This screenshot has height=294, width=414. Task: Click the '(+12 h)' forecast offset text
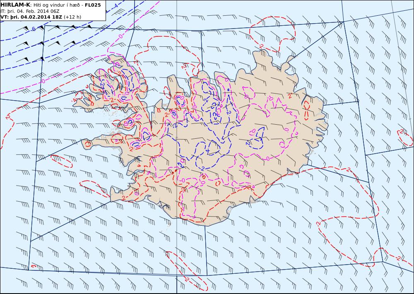(72, 17)
